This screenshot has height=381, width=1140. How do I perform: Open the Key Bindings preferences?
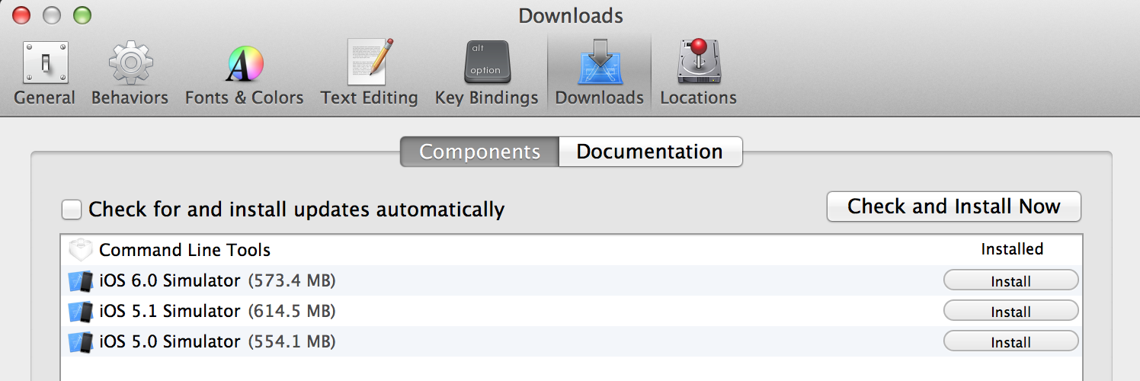[486, 74]
